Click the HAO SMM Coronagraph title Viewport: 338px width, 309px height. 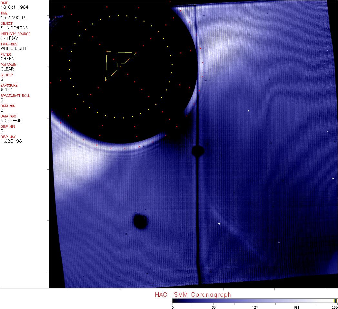pos(193,295)
